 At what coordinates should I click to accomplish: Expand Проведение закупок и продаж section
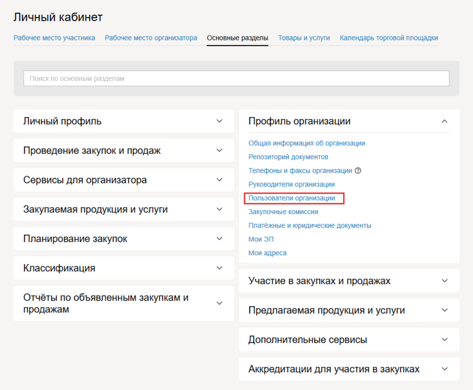coord(219,150)
